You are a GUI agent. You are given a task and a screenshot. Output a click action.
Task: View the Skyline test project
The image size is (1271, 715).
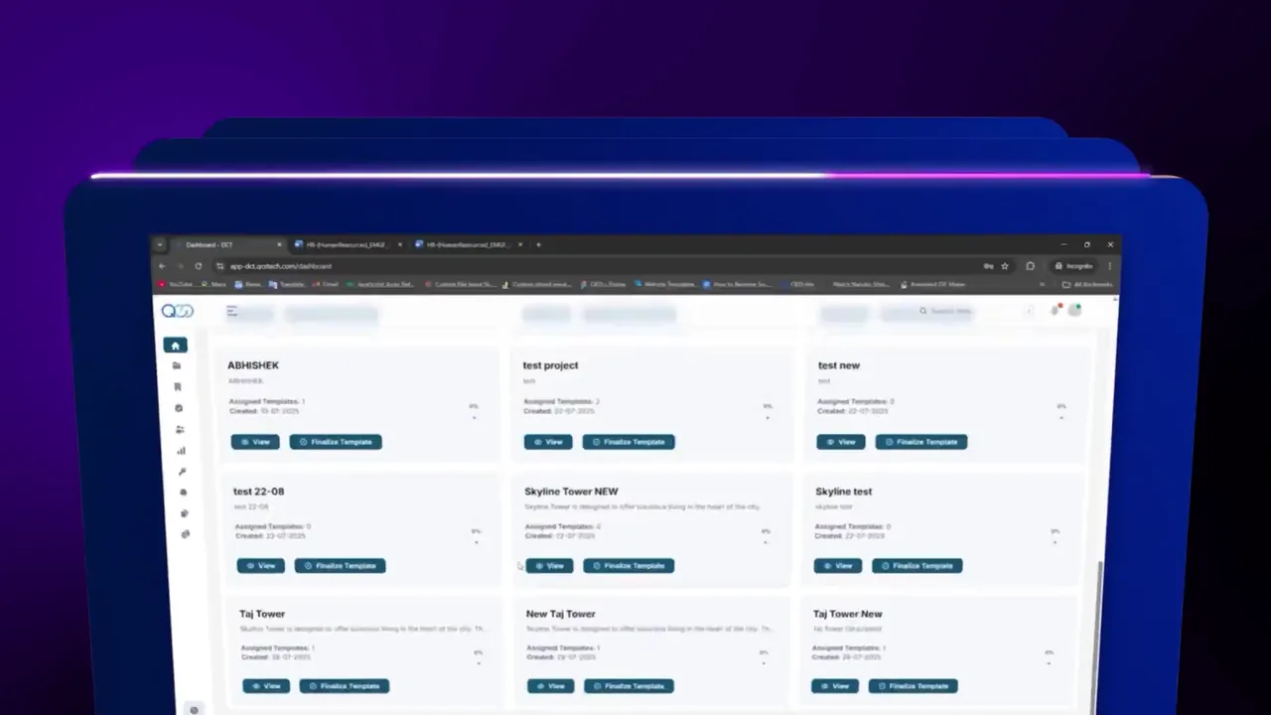tap(838, 566)
